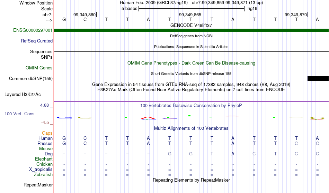
Task: Click the orange Gaps row label
Action: pyautogui.click(x=47, y=133)
